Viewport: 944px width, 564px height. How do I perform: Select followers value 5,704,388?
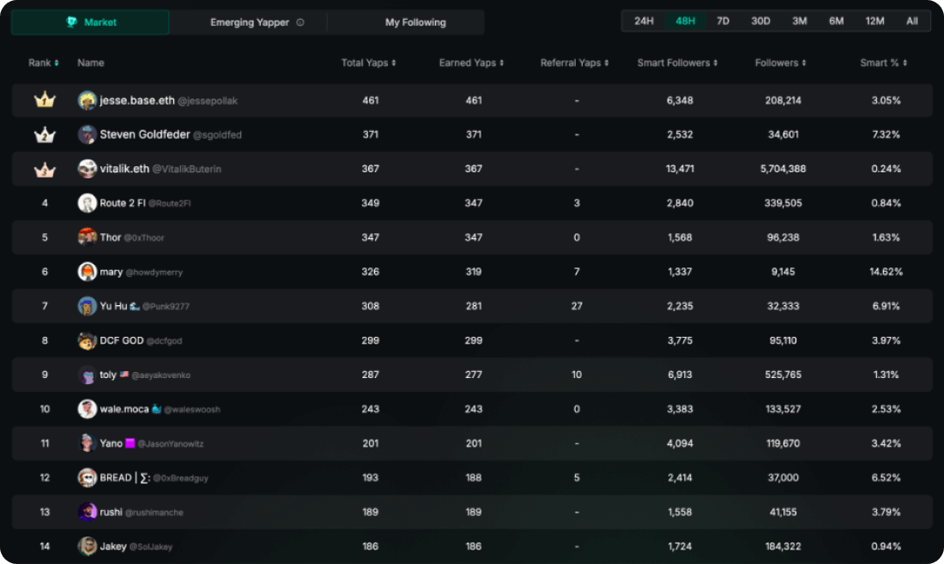(783, 169)
